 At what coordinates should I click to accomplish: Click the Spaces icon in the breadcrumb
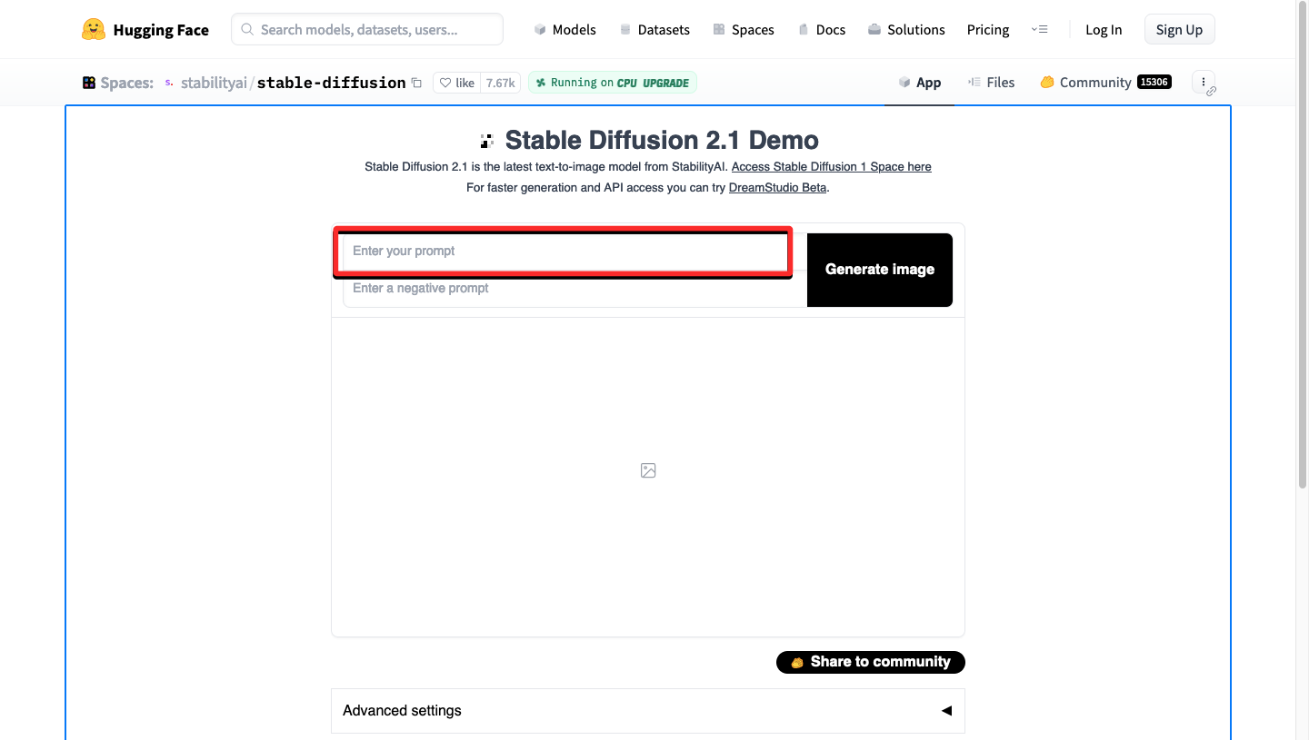(x=89, y=83)
